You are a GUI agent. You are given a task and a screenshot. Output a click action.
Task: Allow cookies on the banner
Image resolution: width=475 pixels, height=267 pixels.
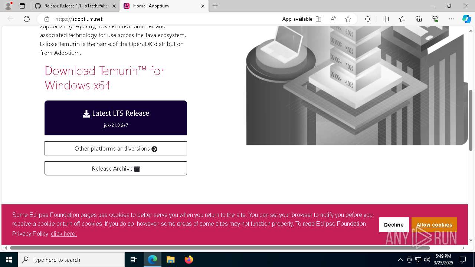pos(434,225)
